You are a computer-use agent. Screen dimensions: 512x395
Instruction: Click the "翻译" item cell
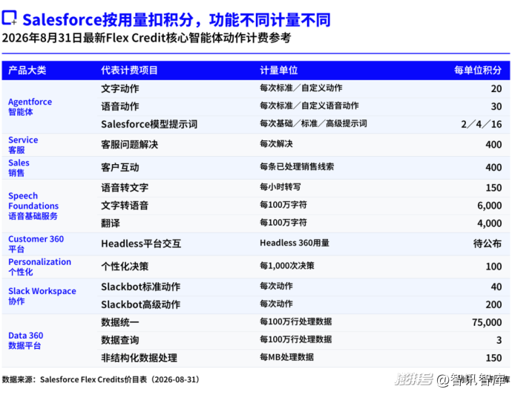click(111, 223)
